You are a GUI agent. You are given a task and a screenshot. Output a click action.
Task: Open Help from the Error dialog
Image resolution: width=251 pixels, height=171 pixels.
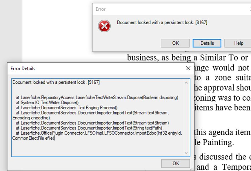point(239,43)
